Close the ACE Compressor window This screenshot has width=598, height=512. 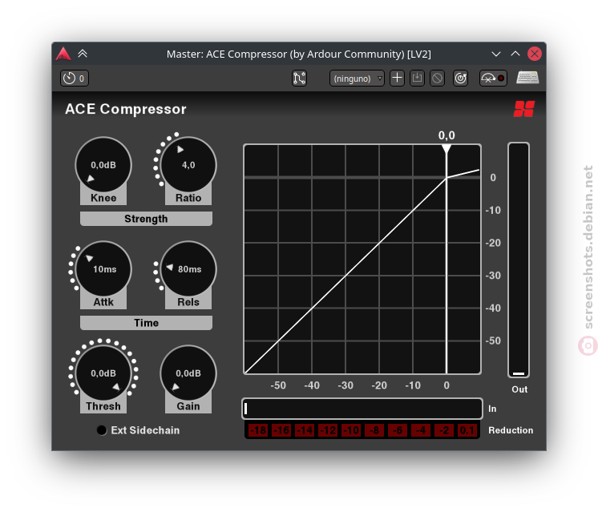tap(535, 54)
